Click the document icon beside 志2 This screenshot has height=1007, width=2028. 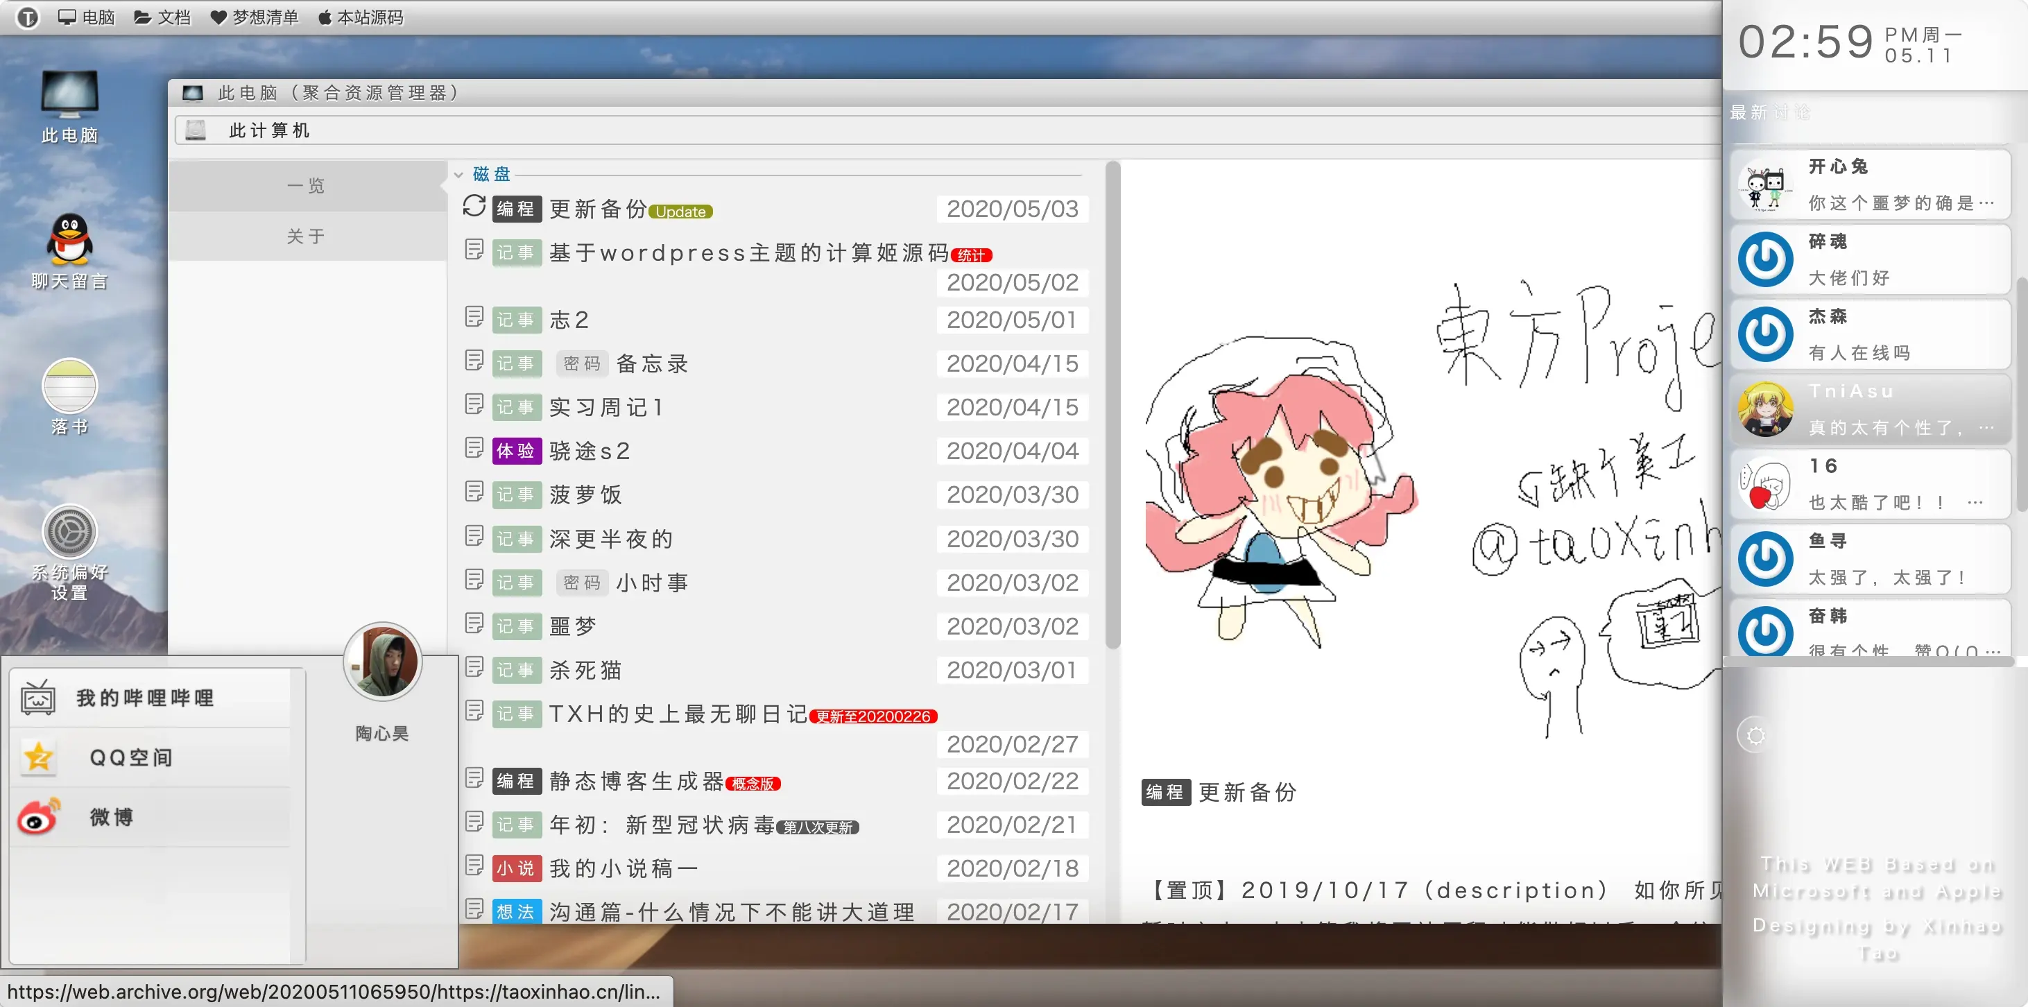474,318
